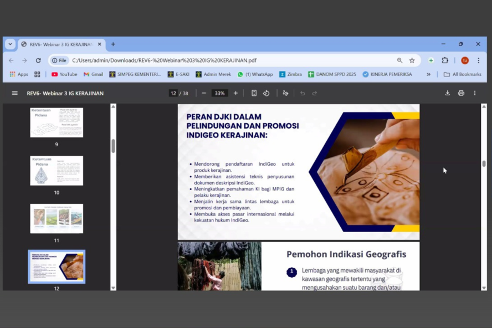This screenshot has height=328, width=492.
Task: Open the All Bookmarks folder
Action: (462, 74)
